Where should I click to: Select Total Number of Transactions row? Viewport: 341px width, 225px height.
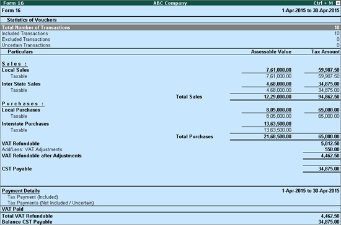170,28
